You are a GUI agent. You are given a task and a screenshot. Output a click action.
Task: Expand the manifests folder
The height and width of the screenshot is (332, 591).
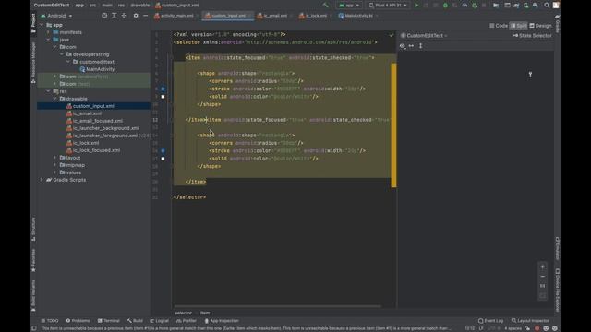49,32
